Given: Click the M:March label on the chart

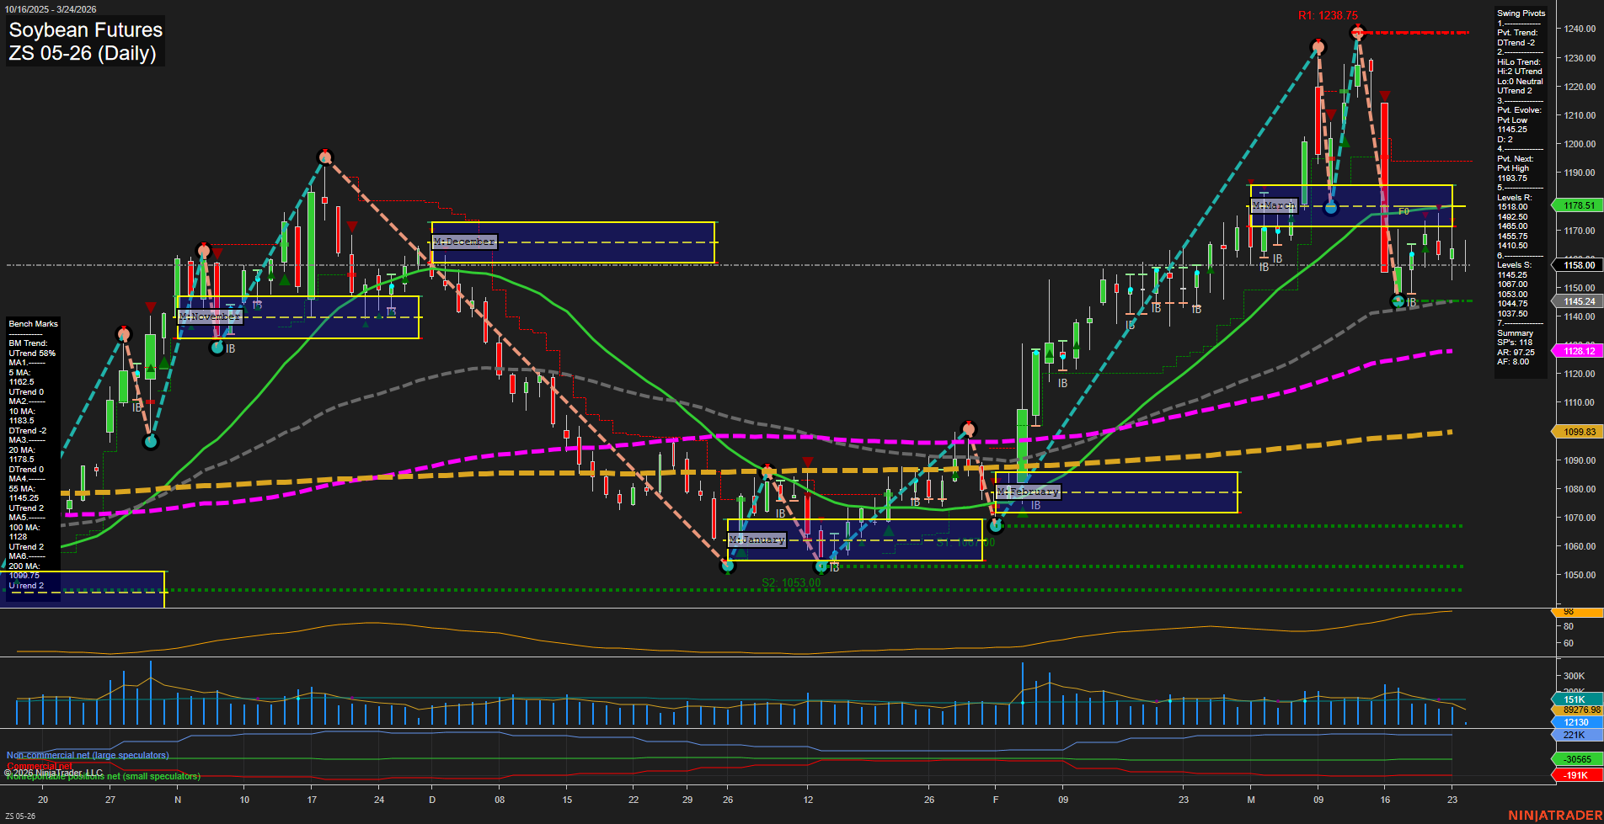Looking at the screenshot, I should 1275,205.
